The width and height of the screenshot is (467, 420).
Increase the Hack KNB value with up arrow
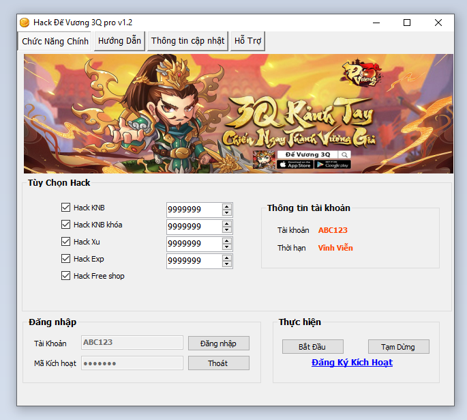pyautogui.click(x=226, y=206)
